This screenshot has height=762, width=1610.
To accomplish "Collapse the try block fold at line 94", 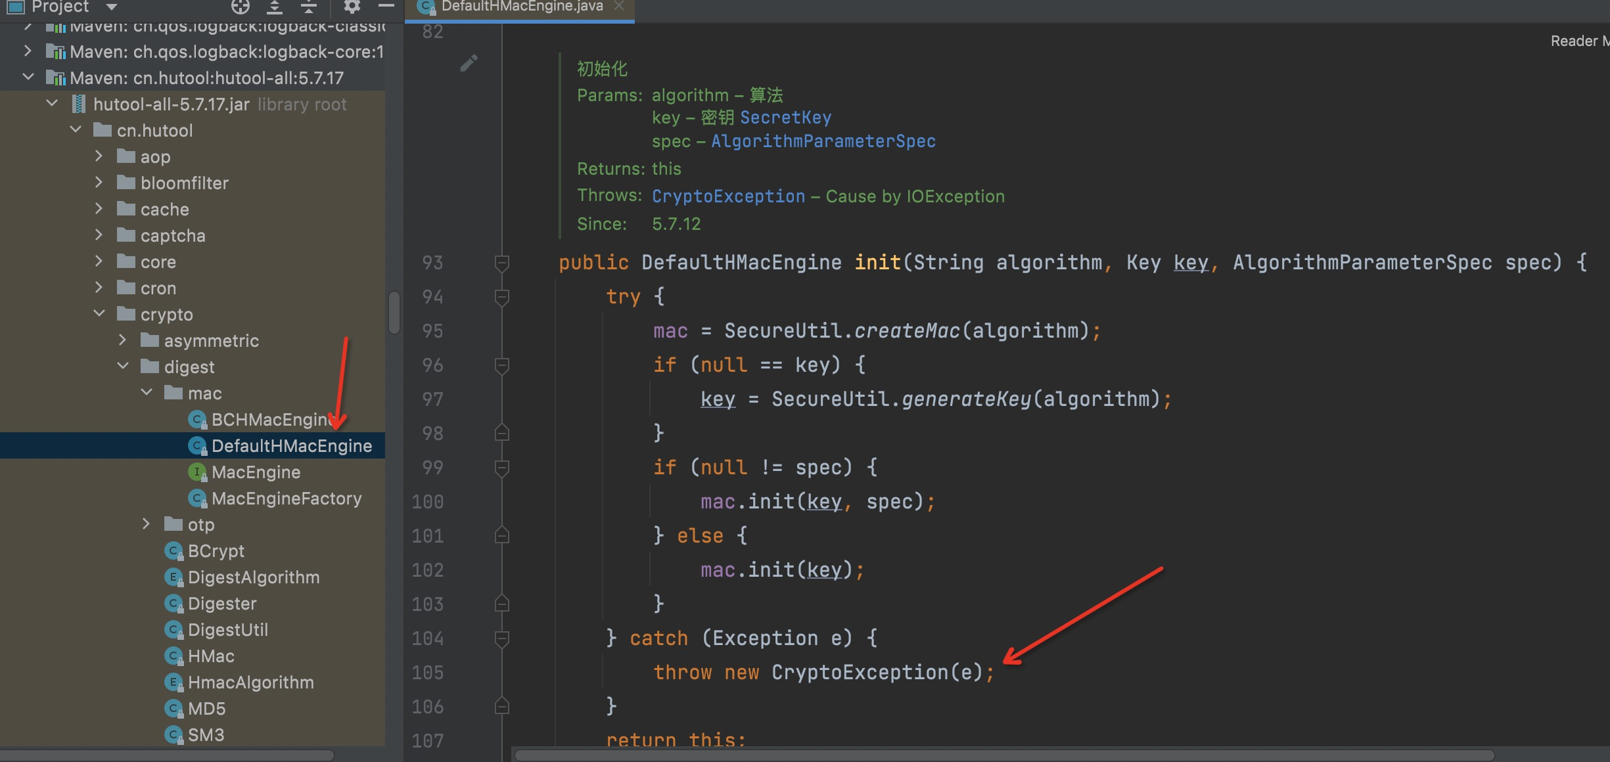I will (x=501, y=297).
